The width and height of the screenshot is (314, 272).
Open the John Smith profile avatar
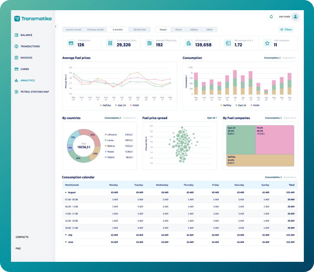click(295, 17)
